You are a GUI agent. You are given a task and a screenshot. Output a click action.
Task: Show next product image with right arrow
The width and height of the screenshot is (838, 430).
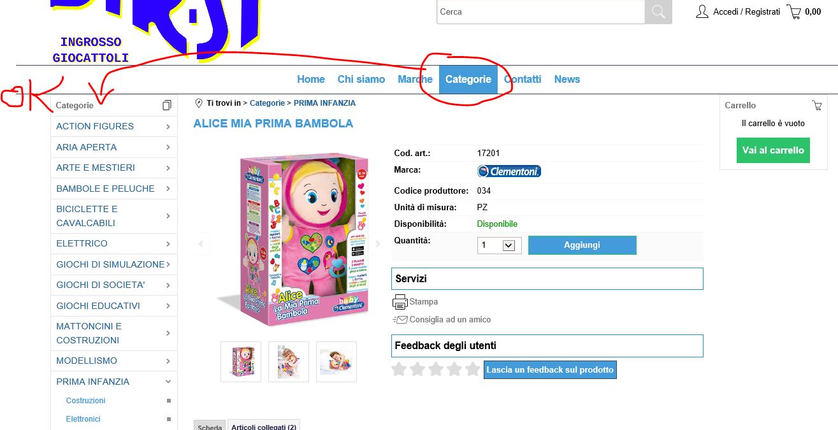[x=377, y=244]
